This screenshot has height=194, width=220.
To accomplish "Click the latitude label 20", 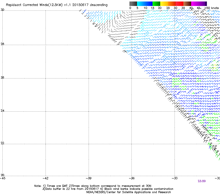I will [2, 175].
